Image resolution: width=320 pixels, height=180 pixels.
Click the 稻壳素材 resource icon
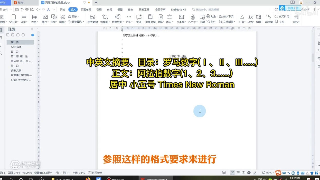coord(93,19)
